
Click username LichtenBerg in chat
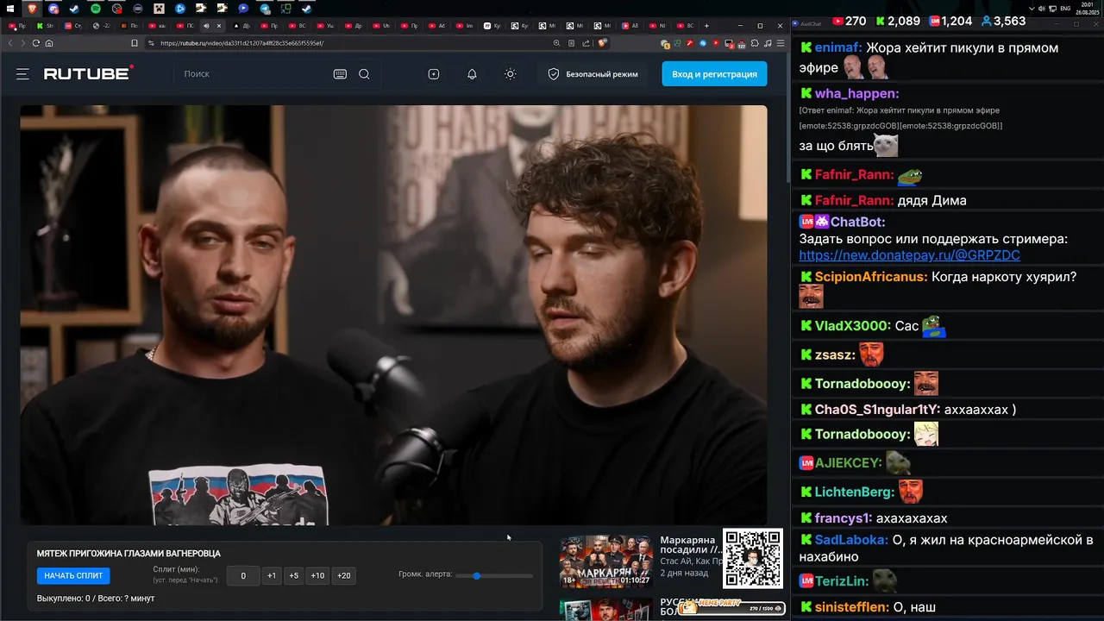(x=854, y=492)
